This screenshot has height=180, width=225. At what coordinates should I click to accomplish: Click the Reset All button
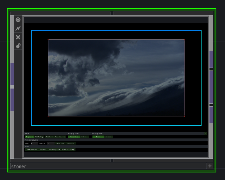[x=43, y=149]
